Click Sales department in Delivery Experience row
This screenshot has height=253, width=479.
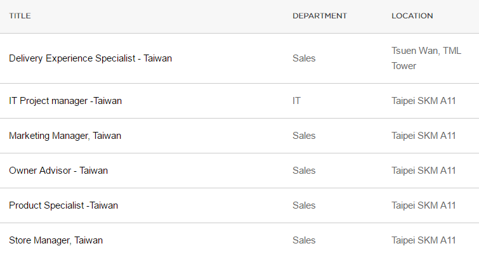pyautogui.click(x=304, y=58)
